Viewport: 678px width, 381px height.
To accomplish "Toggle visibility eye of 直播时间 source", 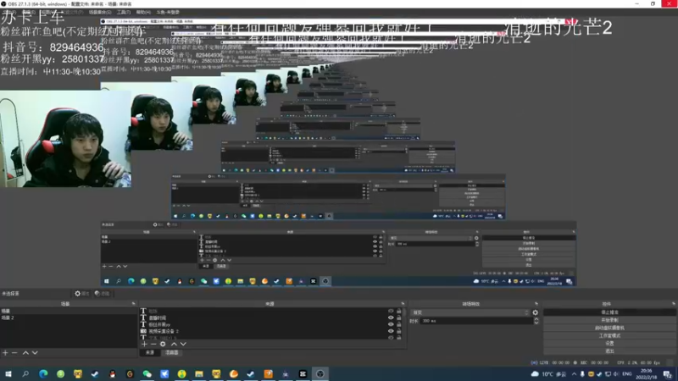I will (x=391, y=317).
